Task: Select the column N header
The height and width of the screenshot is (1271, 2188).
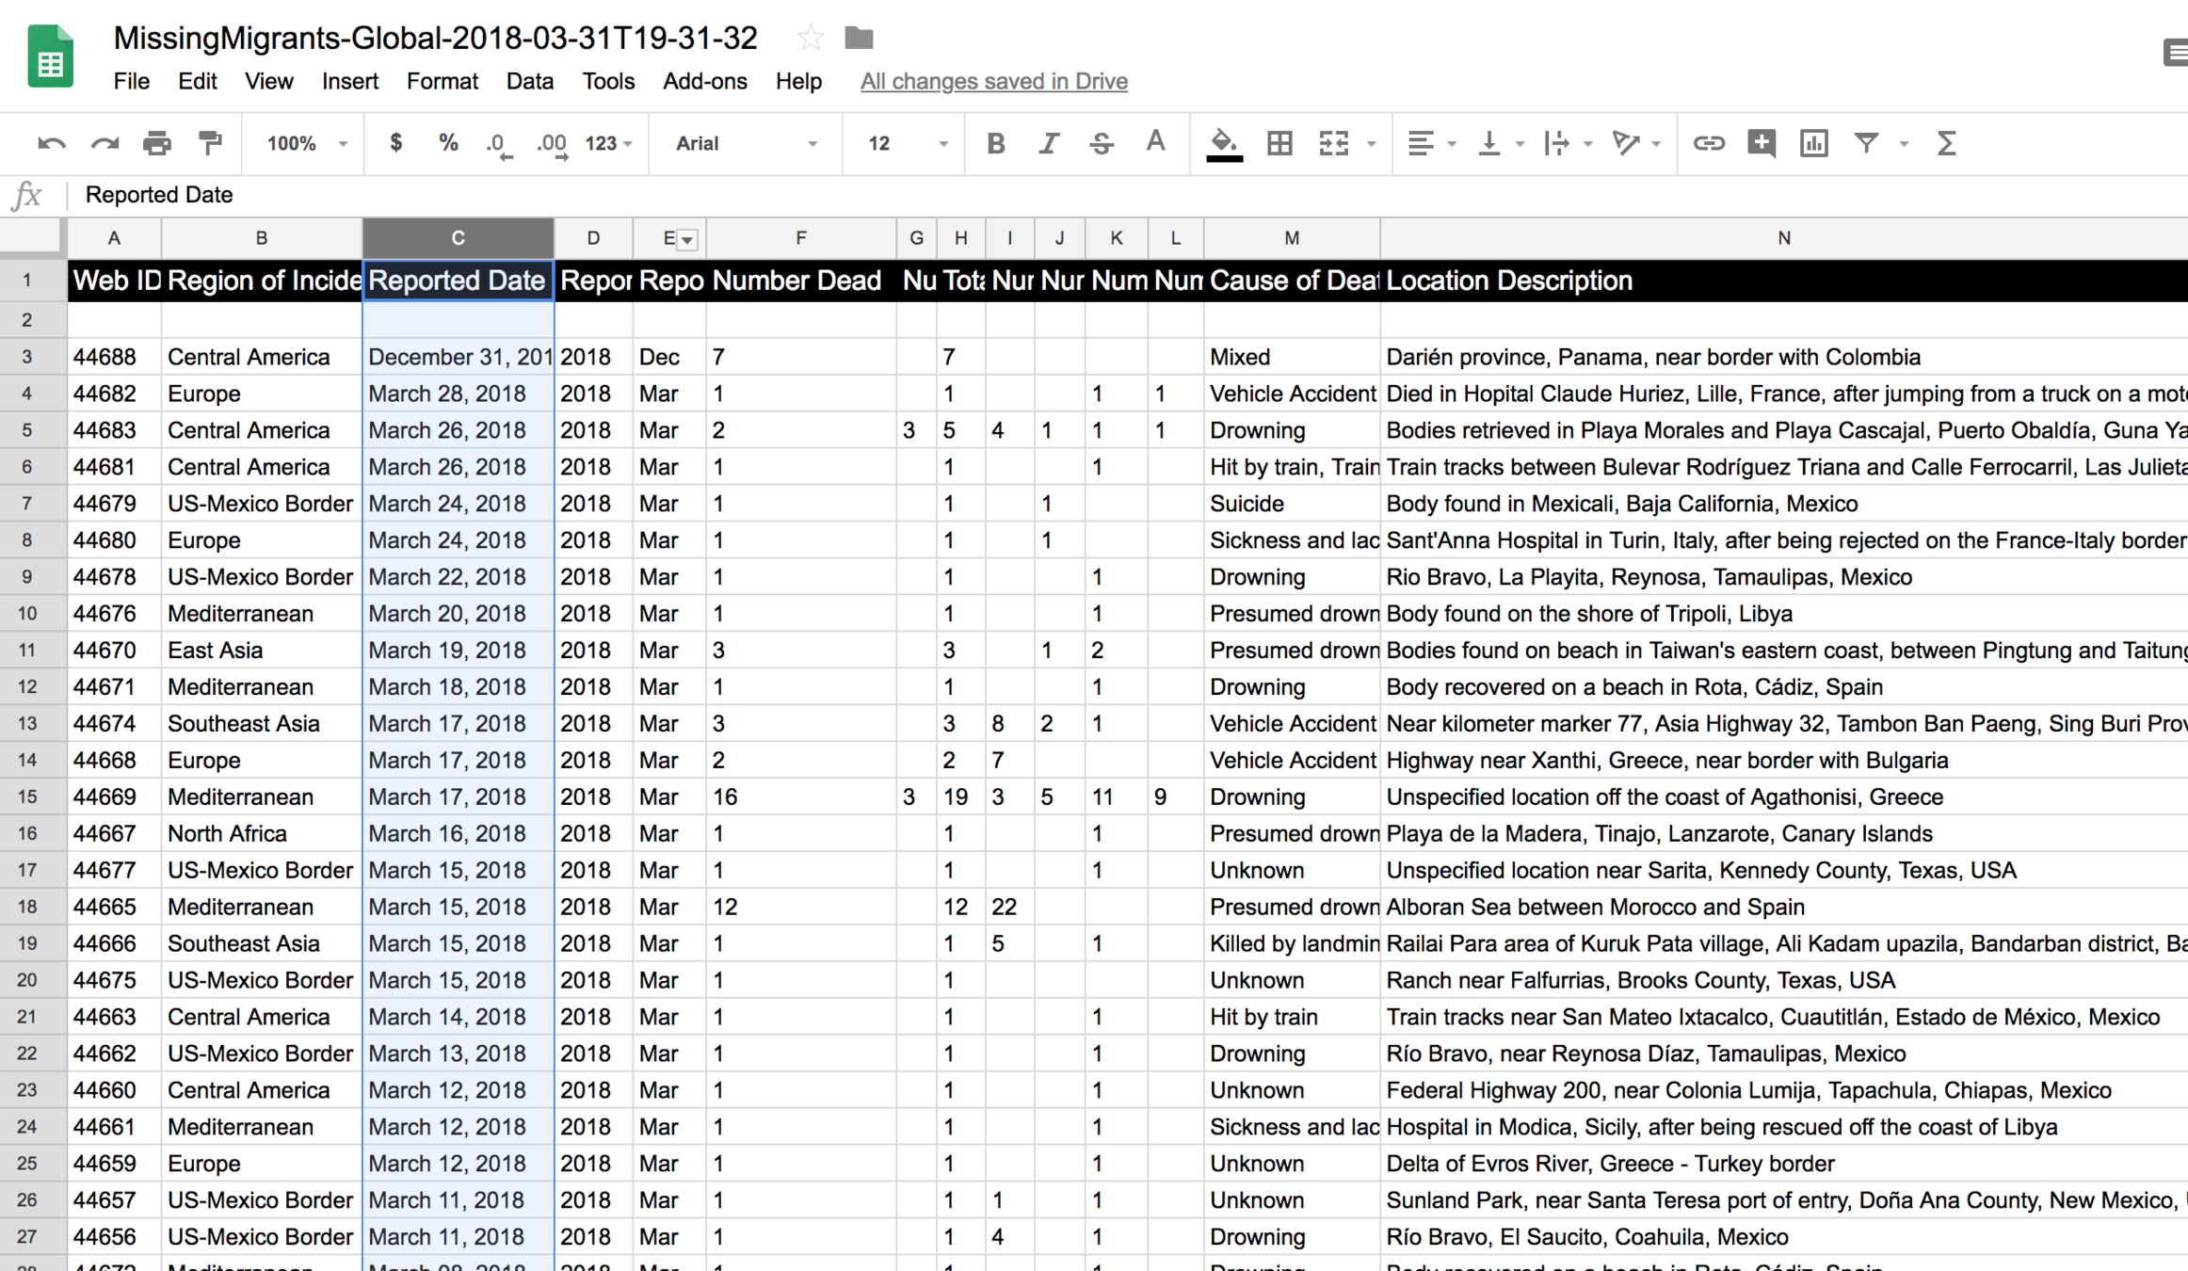Action: pos(1783,238)
